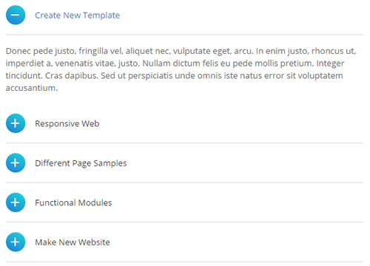Click the plus icon beside Responsive Web
Image resolution: width=370 pixels, height=266 pixels.
pyautogui.click(x=16, y=123)
